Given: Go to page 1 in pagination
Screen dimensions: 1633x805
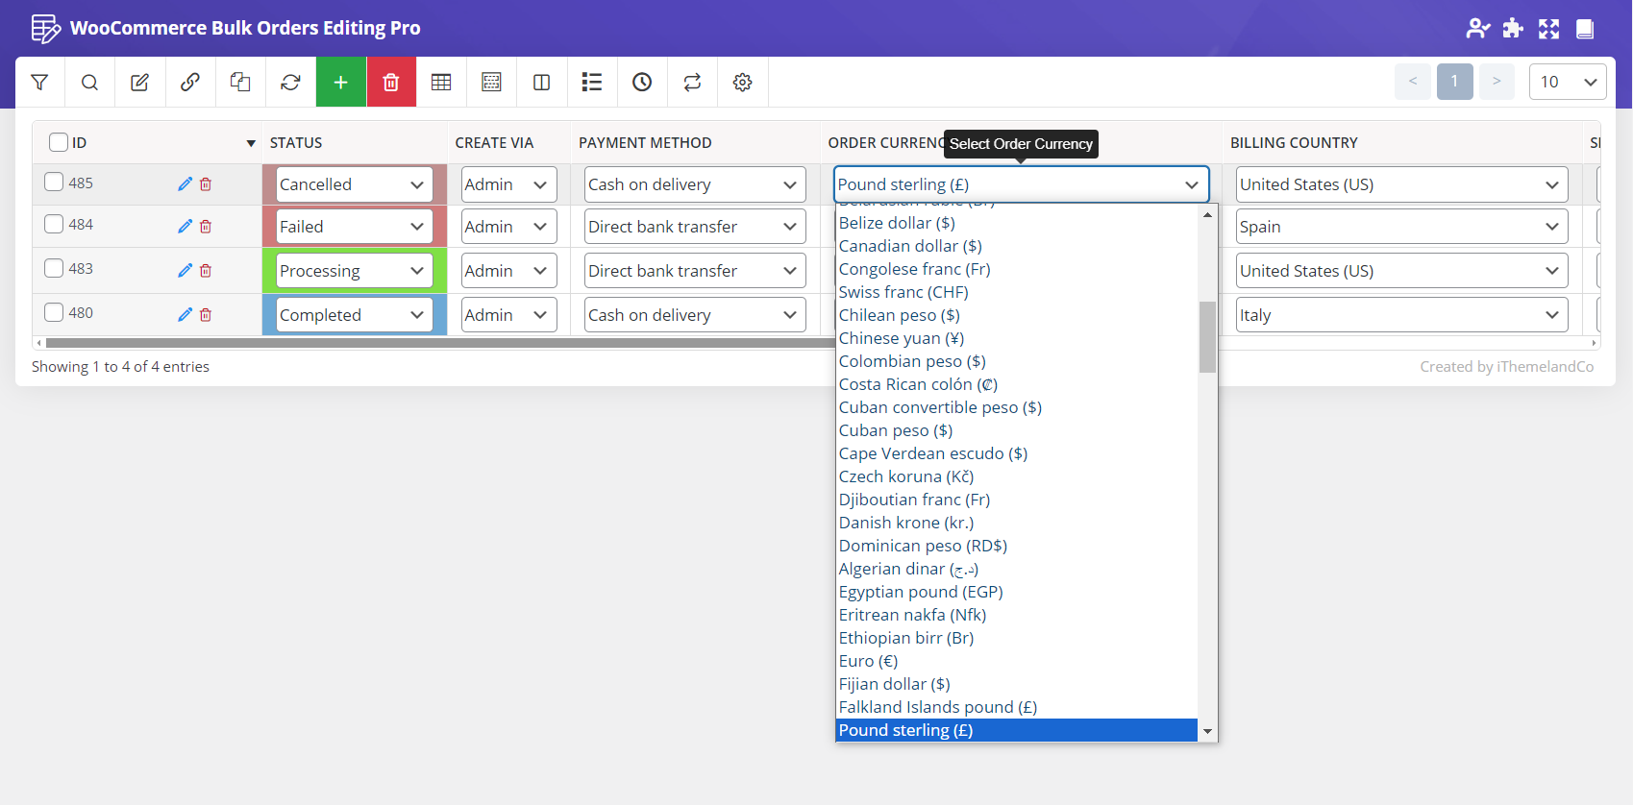Looking at the screenshot, I should (x=1454, y=82).
